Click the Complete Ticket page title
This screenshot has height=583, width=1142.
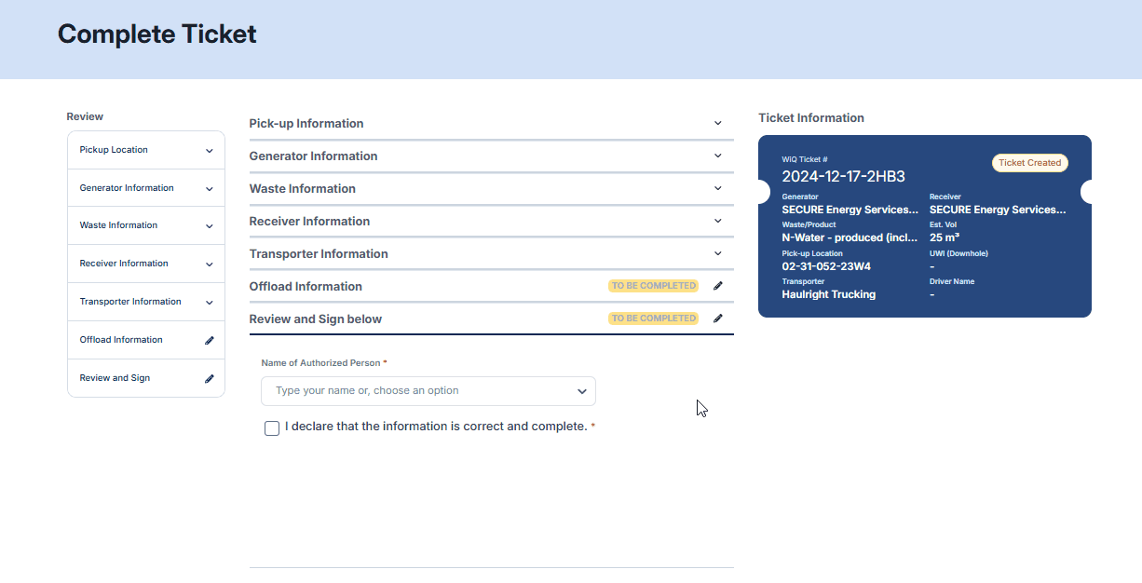pyautogui.click(x=157, y=34)
